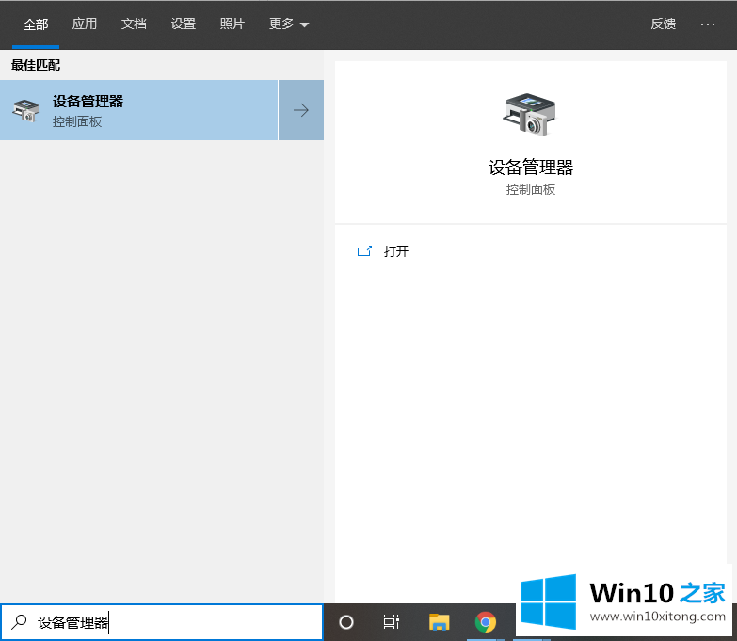Open the 更多 dropdown menu
Screen dimensions: 737x641
[289, 24]
